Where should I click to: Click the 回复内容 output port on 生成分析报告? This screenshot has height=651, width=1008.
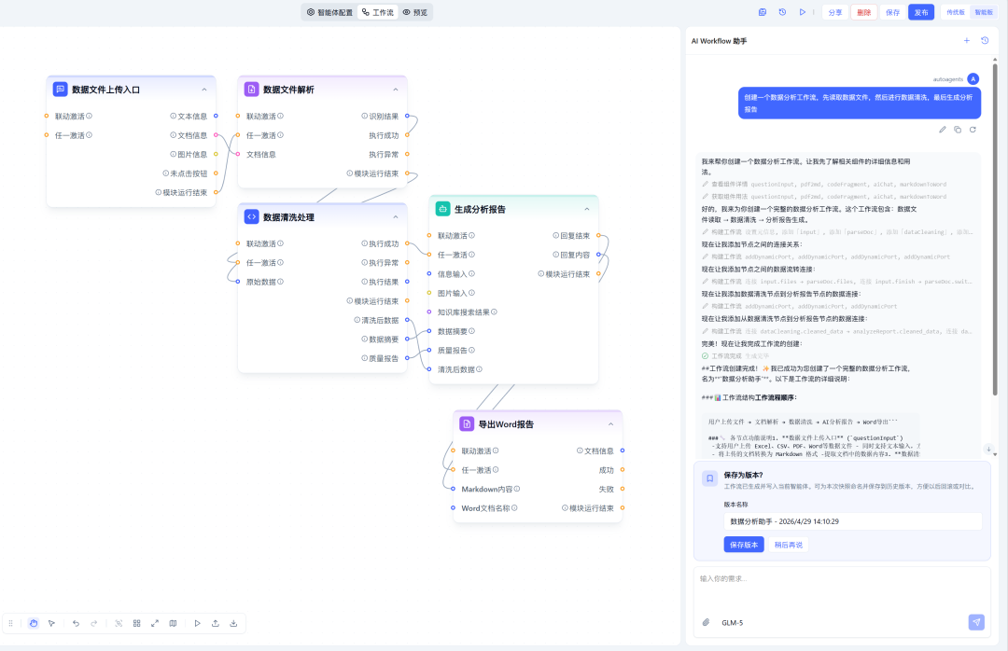pos(598,255)
